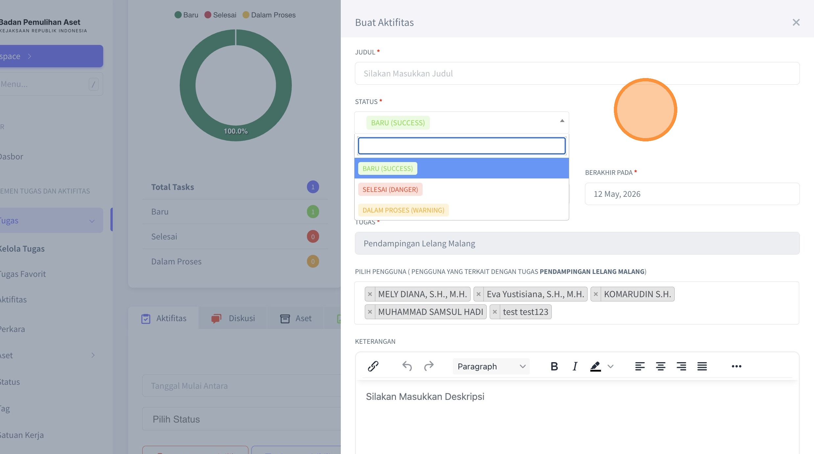
Task: Click the Tugas field Pendampingan Lelang Malang
Action: click(x=577, y=243)
